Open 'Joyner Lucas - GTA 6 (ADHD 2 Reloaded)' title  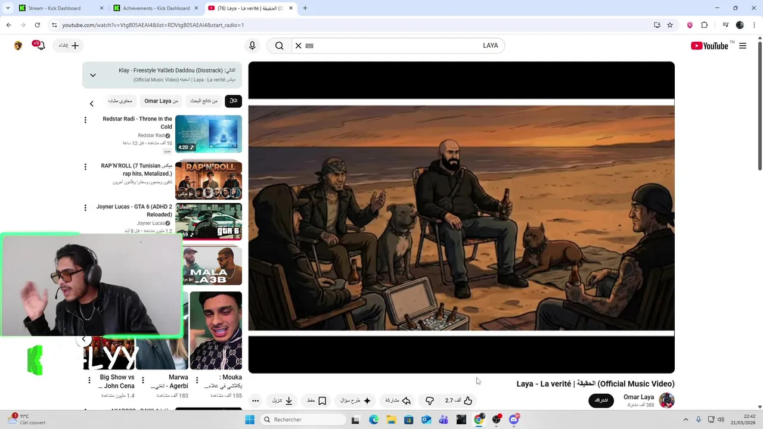pyautogui.click(x=134, y=210)
